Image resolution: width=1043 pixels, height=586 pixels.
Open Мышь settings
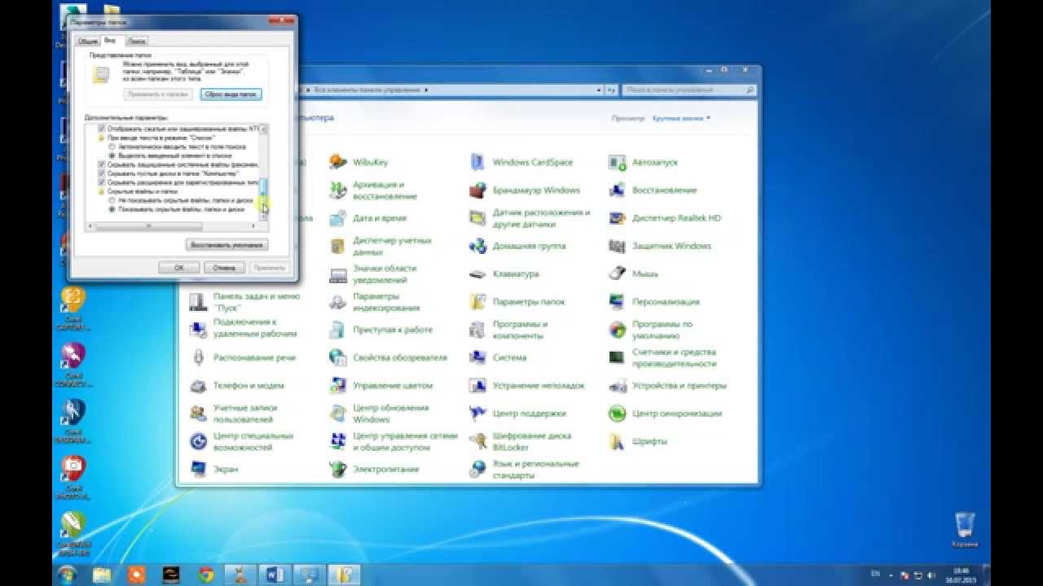click(x=634, y=274)
